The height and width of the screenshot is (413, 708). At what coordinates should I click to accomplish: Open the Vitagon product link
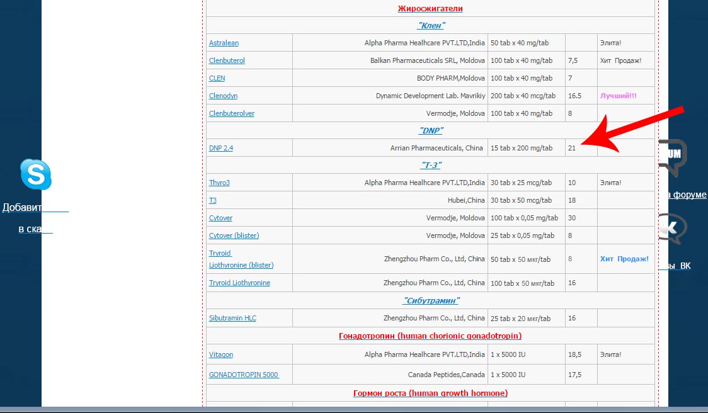point(221,355)
